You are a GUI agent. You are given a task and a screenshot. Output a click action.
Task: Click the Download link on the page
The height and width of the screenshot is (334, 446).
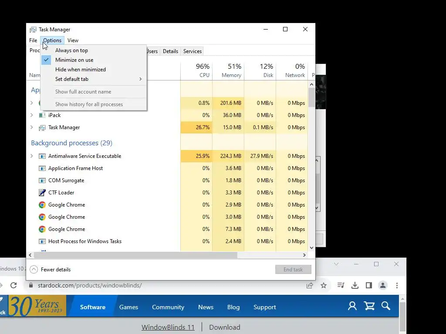point(225,327)
